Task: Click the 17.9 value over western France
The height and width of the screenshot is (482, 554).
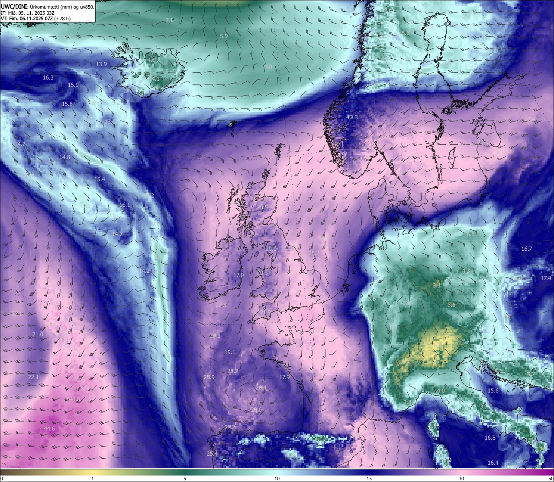Action: (x=284, y=377)
